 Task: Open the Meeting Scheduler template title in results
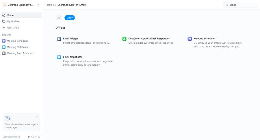[205, 38]
